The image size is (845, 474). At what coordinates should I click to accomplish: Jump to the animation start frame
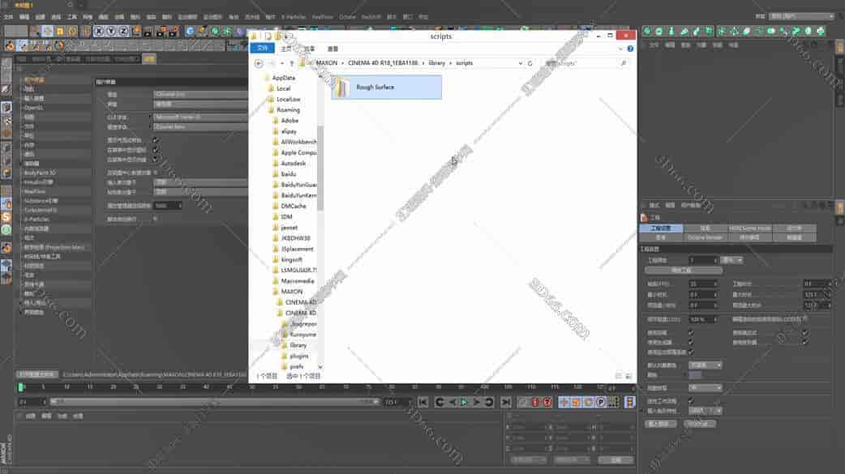click(x=422, y=402)
